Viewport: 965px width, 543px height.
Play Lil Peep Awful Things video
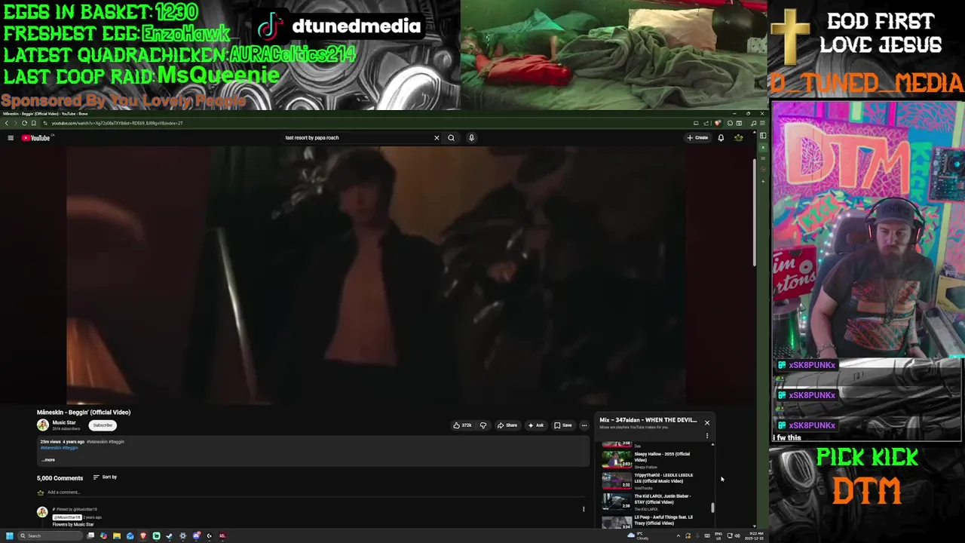(x=648, y=520)
